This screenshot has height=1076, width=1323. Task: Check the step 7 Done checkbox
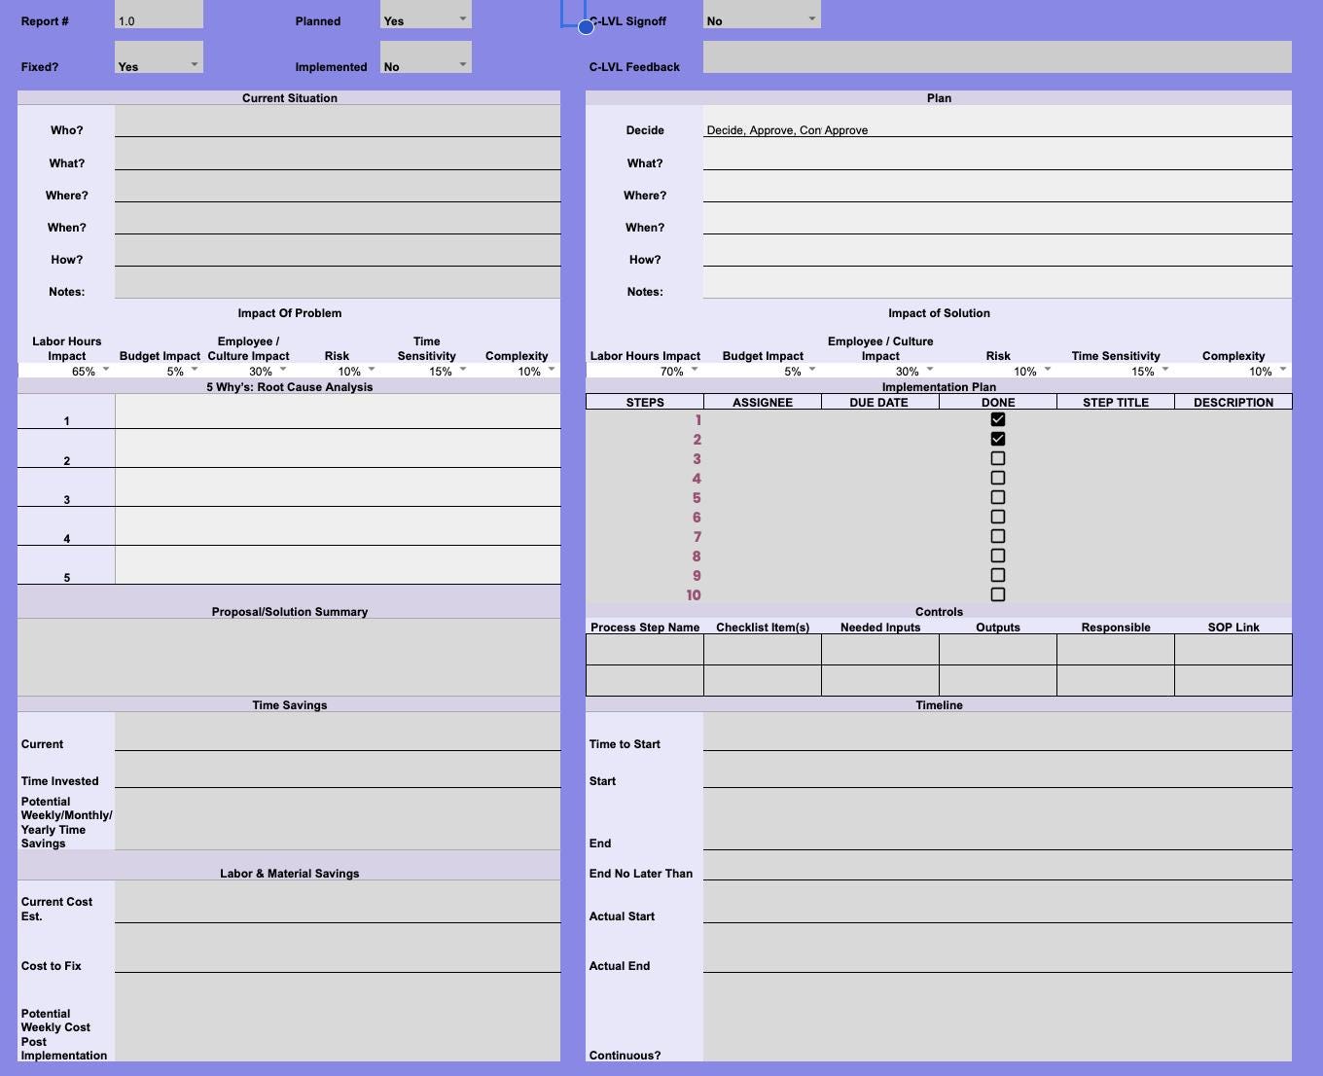tap(997, 536)
